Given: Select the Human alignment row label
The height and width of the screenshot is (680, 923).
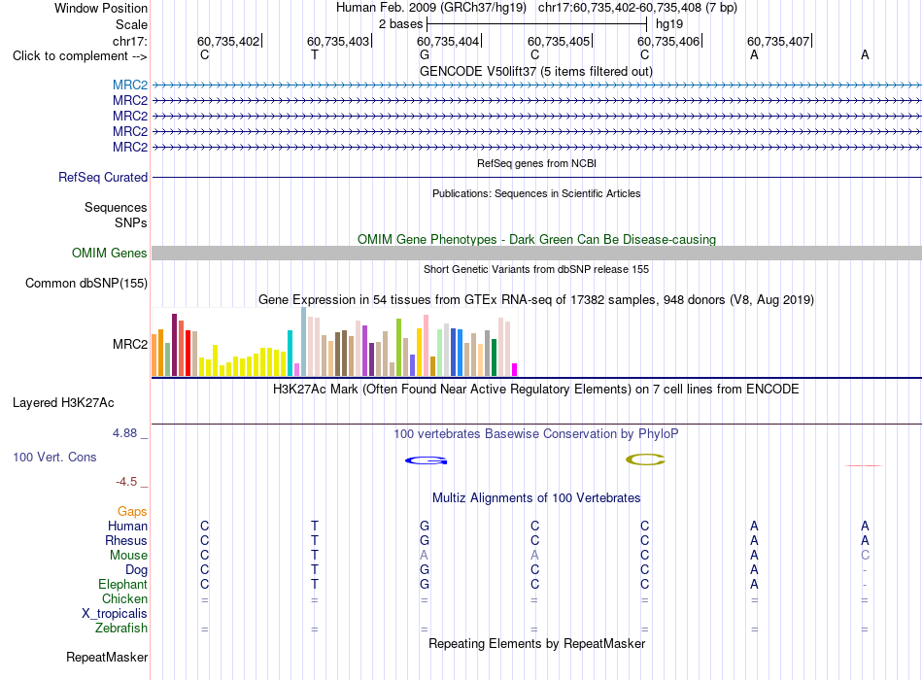Looking at the screenshot, I should pos(127,526).
